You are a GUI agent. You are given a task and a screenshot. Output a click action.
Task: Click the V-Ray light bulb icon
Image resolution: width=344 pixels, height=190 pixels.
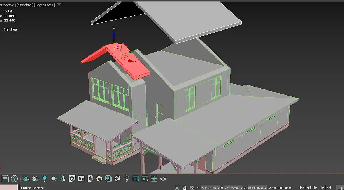[x=45, y=179]
